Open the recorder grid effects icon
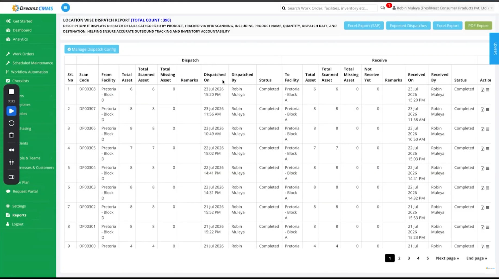The height and width of the screenshot is (279, 499). click(11, 162)
